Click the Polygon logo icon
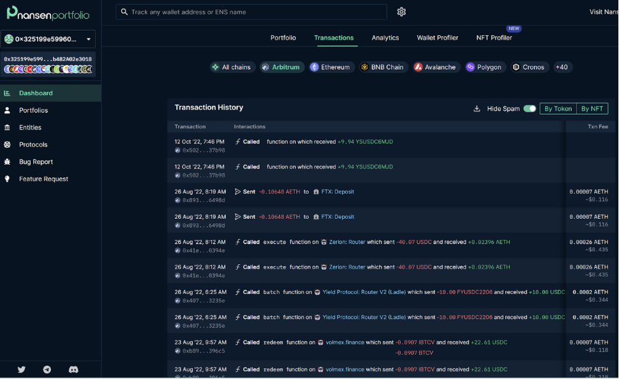Image resolution: width=619 pixels, height=379 pixels. [470, 67]
